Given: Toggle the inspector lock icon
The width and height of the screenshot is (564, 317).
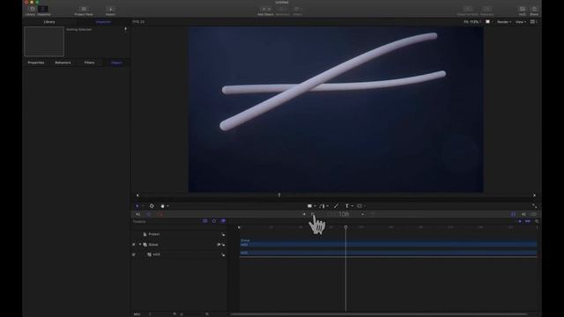Looking at the screenshot, I should 125,29.
